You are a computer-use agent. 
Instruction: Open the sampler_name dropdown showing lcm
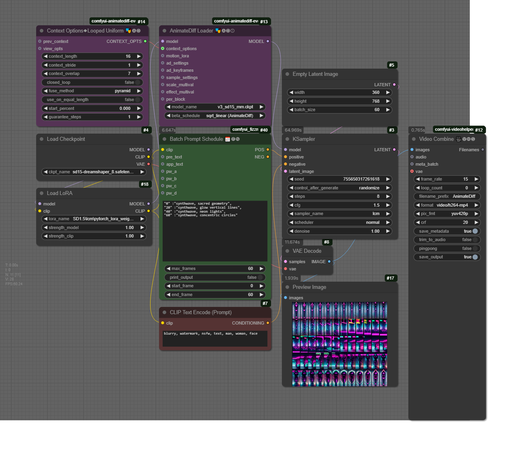[x=340, y=214]
